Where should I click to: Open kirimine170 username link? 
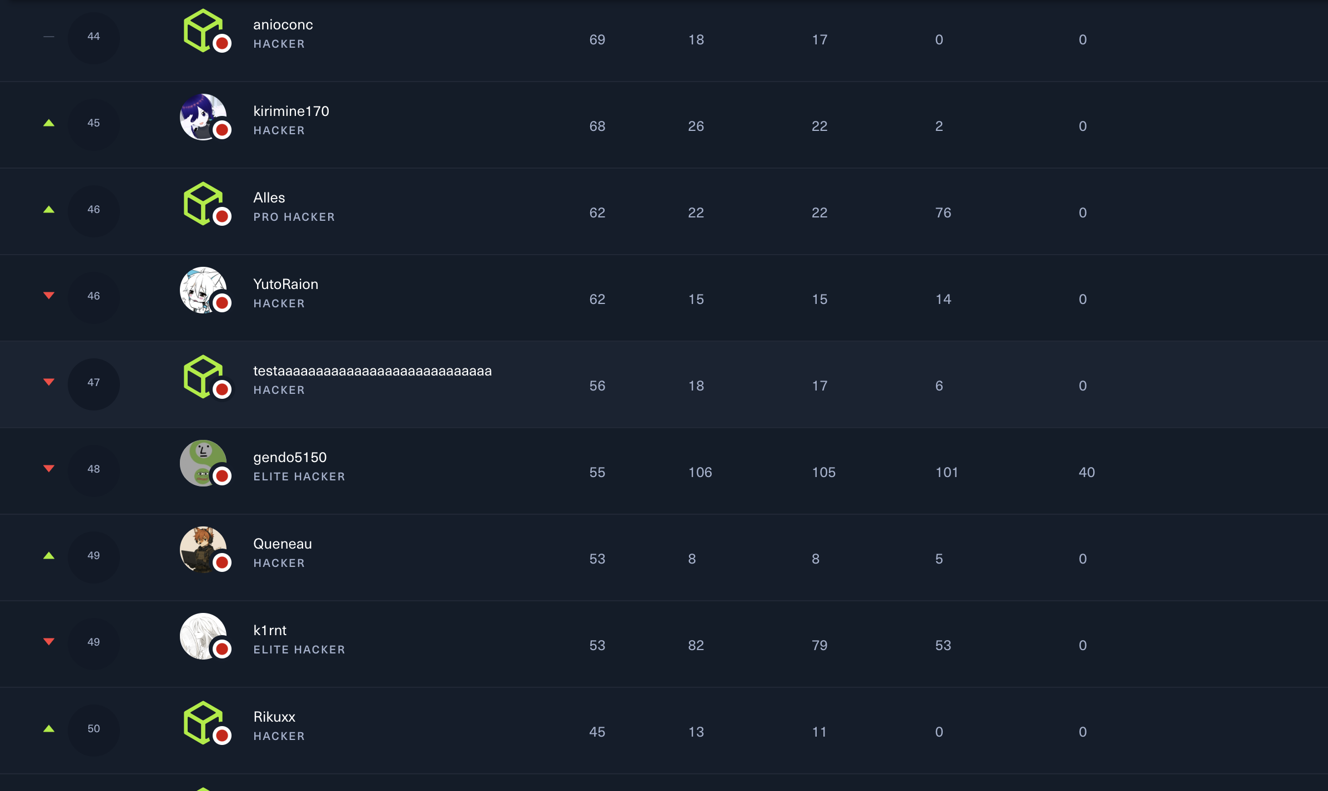pos(291,111)
